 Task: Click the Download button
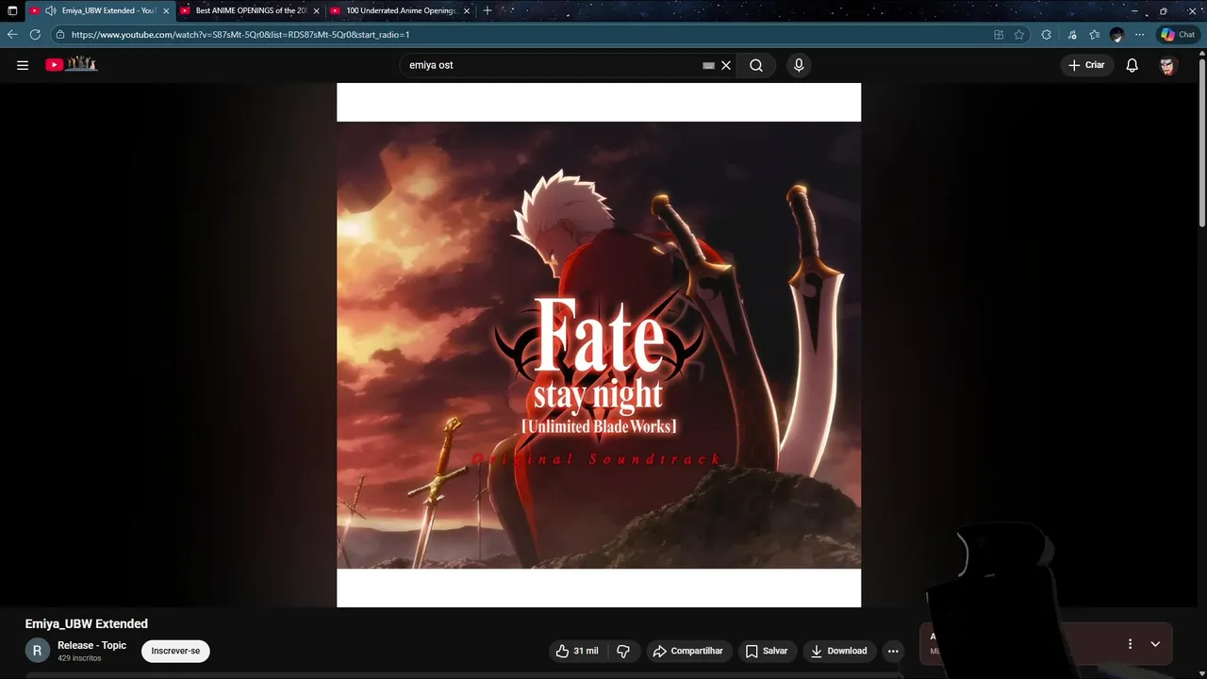click(839, 651)
